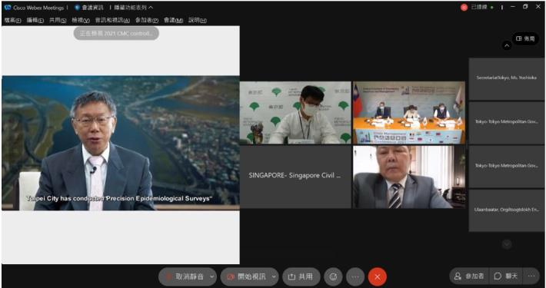Click the 會議資訊 meeting info link
The height and width of the screenshot is (288, 546).
89,8
